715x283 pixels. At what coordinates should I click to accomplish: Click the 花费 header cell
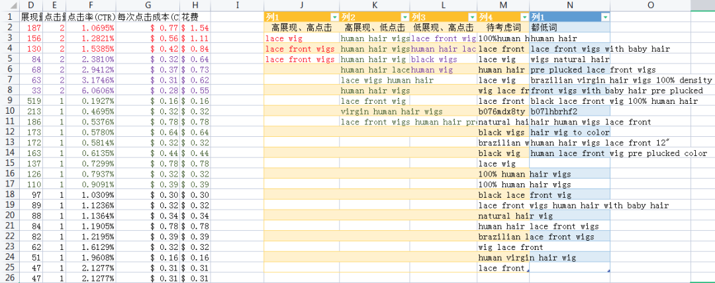click(195, 17)
